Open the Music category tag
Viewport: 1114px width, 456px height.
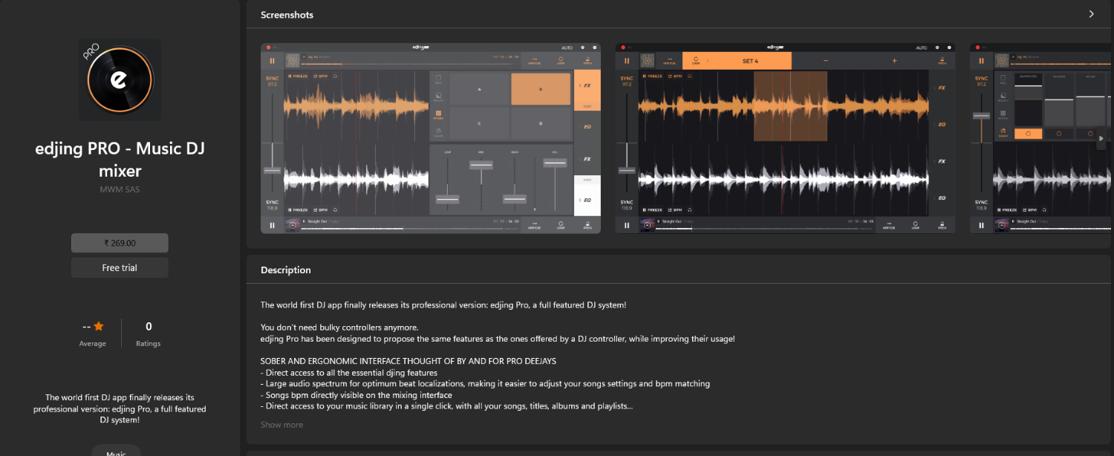coord(116,451)
